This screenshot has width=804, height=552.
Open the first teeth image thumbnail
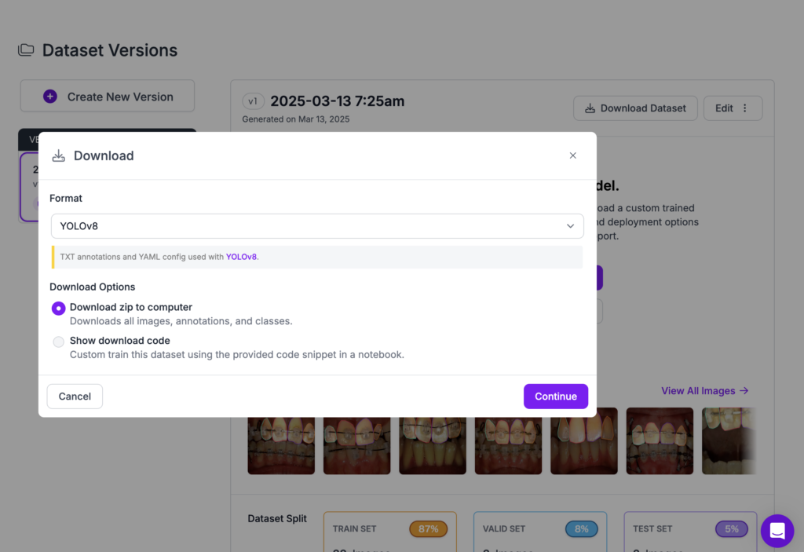coord(281,445)
